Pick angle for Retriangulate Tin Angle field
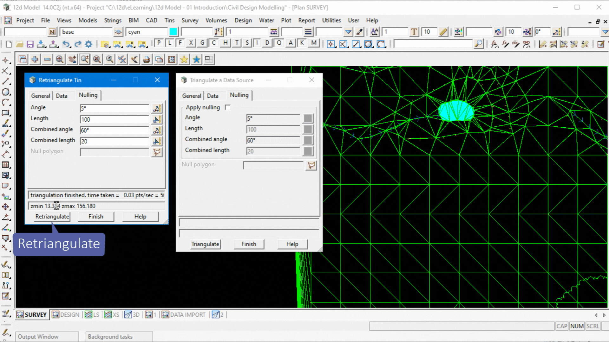This screenshot has width=609, height=342. click(157, 109)
